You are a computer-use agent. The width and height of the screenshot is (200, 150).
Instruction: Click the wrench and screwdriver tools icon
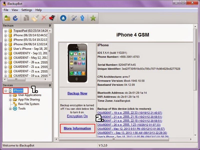tap(74, 18)
